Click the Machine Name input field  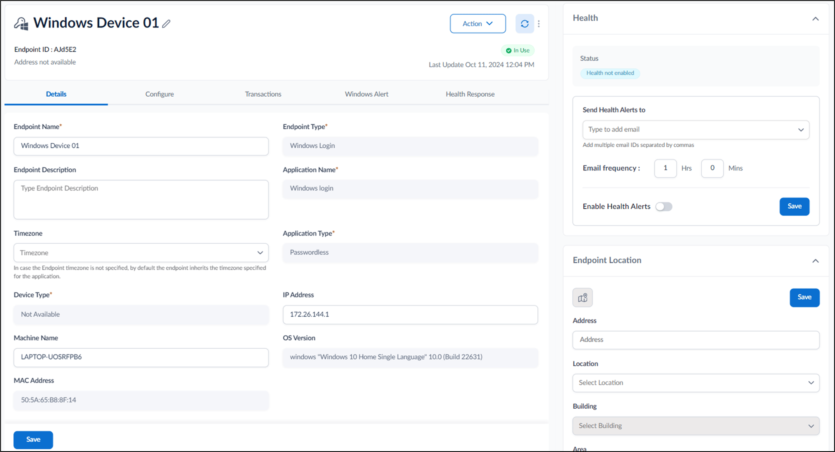pos(141,357)
